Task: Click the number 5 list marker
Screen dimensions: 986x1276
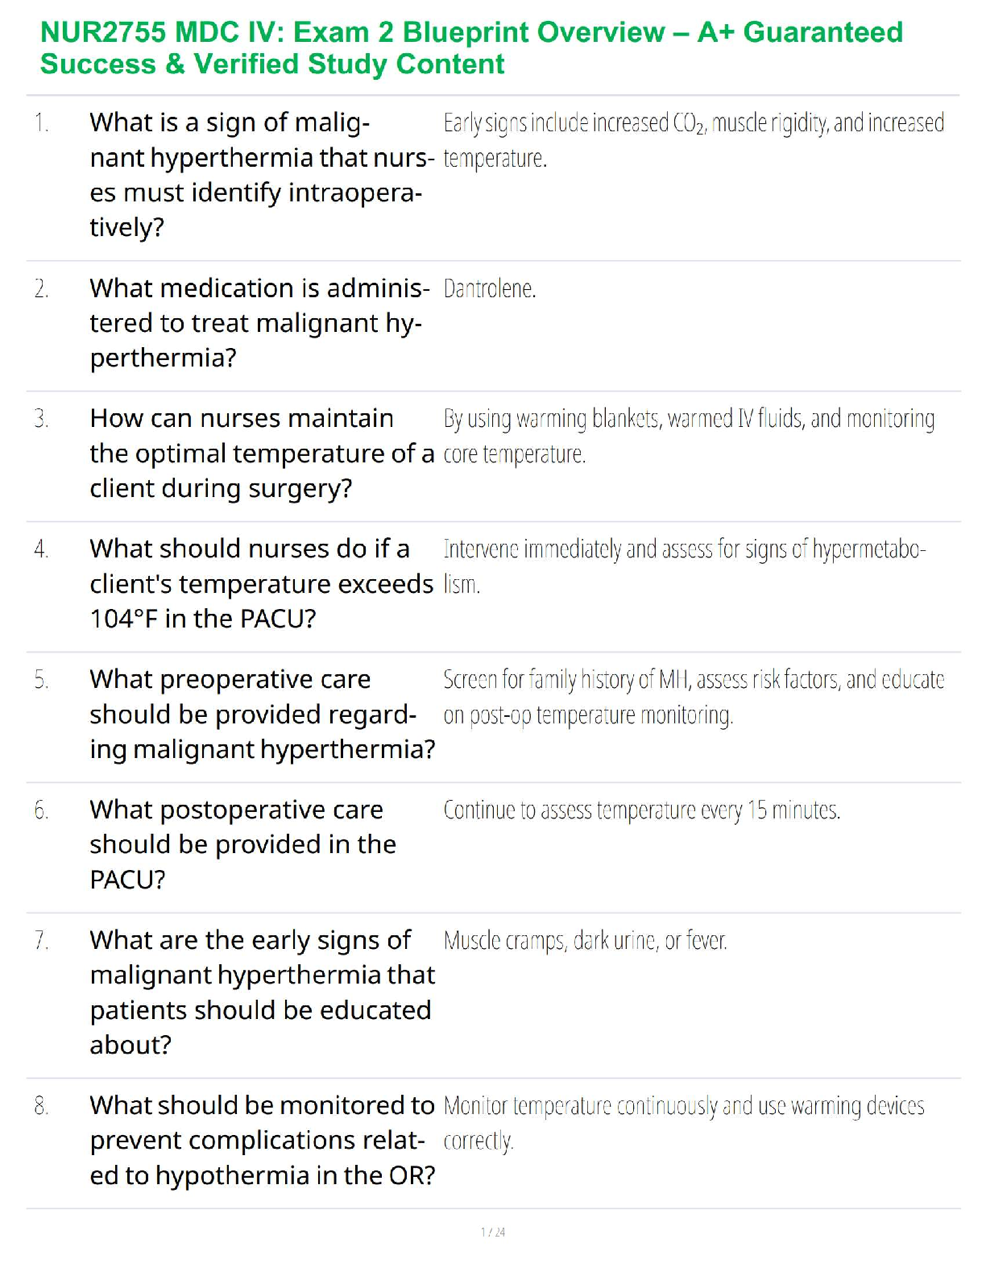Action: [41, 680]
